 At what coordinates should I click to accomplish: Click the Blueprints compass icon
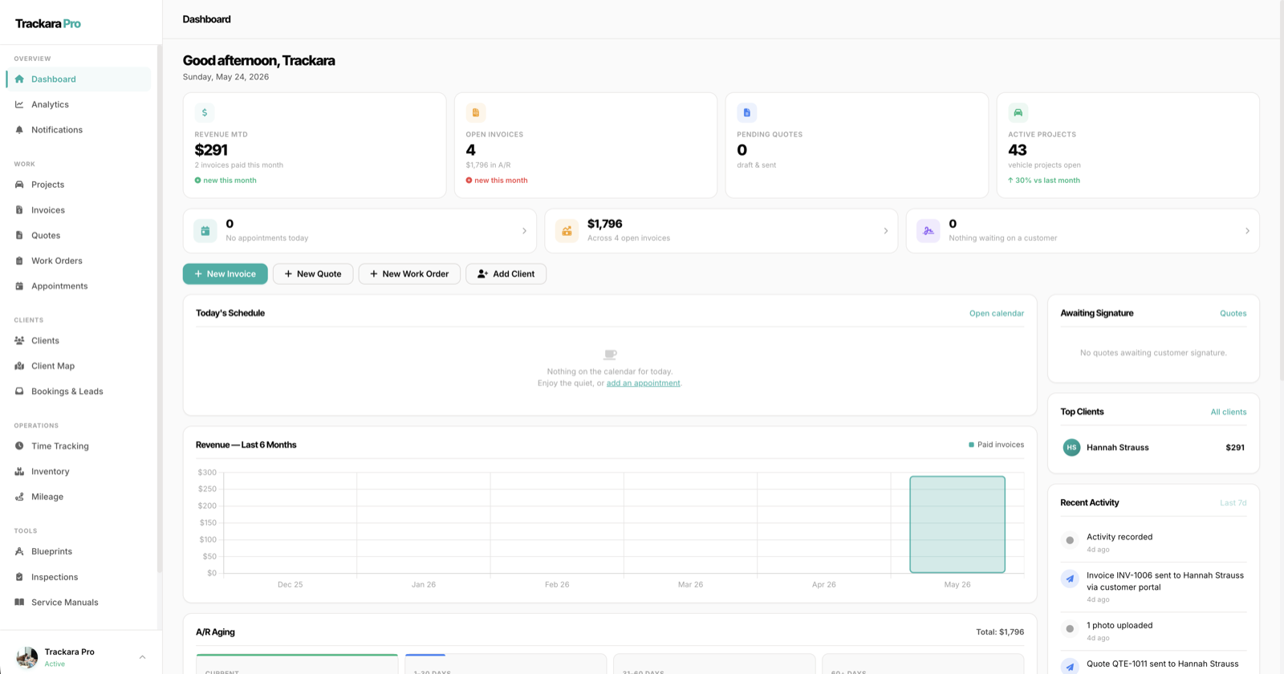(19, 551)
